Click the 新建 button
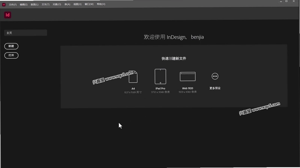The height and width of the screenshot is (168, 300). pyautogui.click(x=11, y=46)
